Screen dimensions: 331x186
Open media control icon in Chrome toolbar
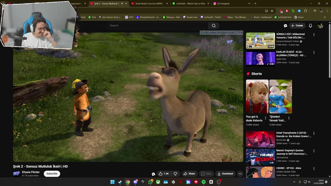pyautogui.click(x=315, y=11)
